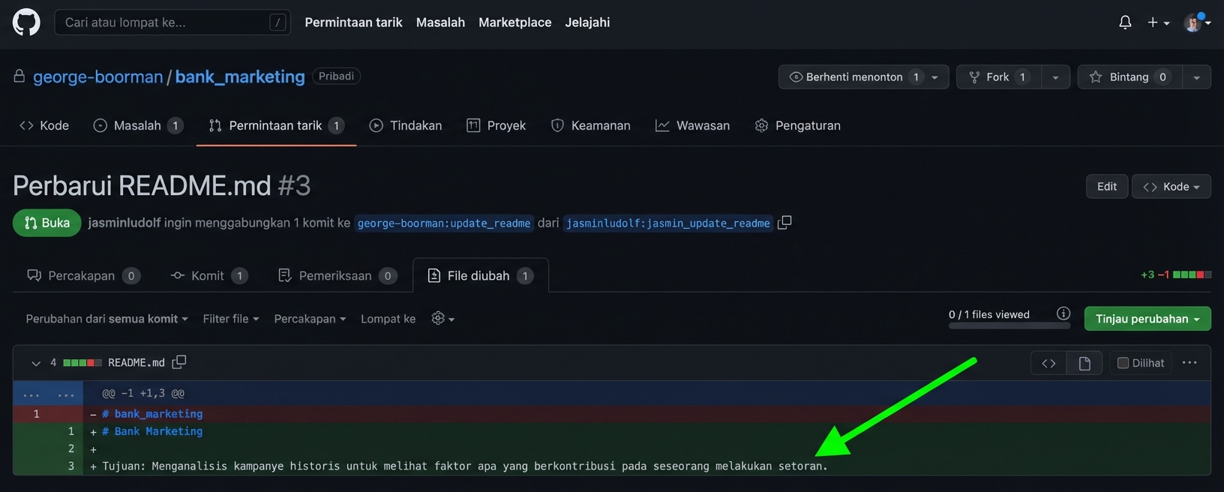
Task: Switch to the Proyek tab
Action: point(496,125)
